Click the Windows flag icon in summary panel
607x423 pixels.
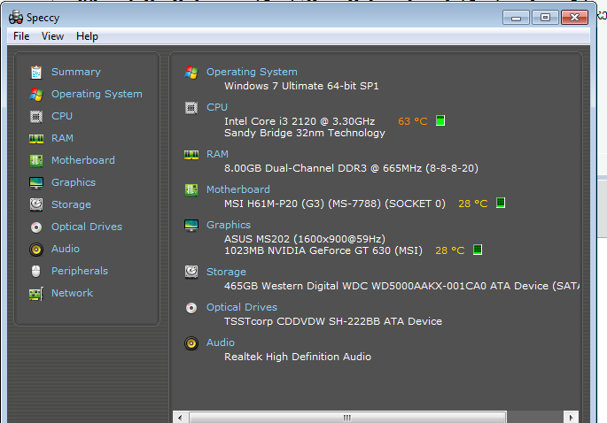point(191,73)
